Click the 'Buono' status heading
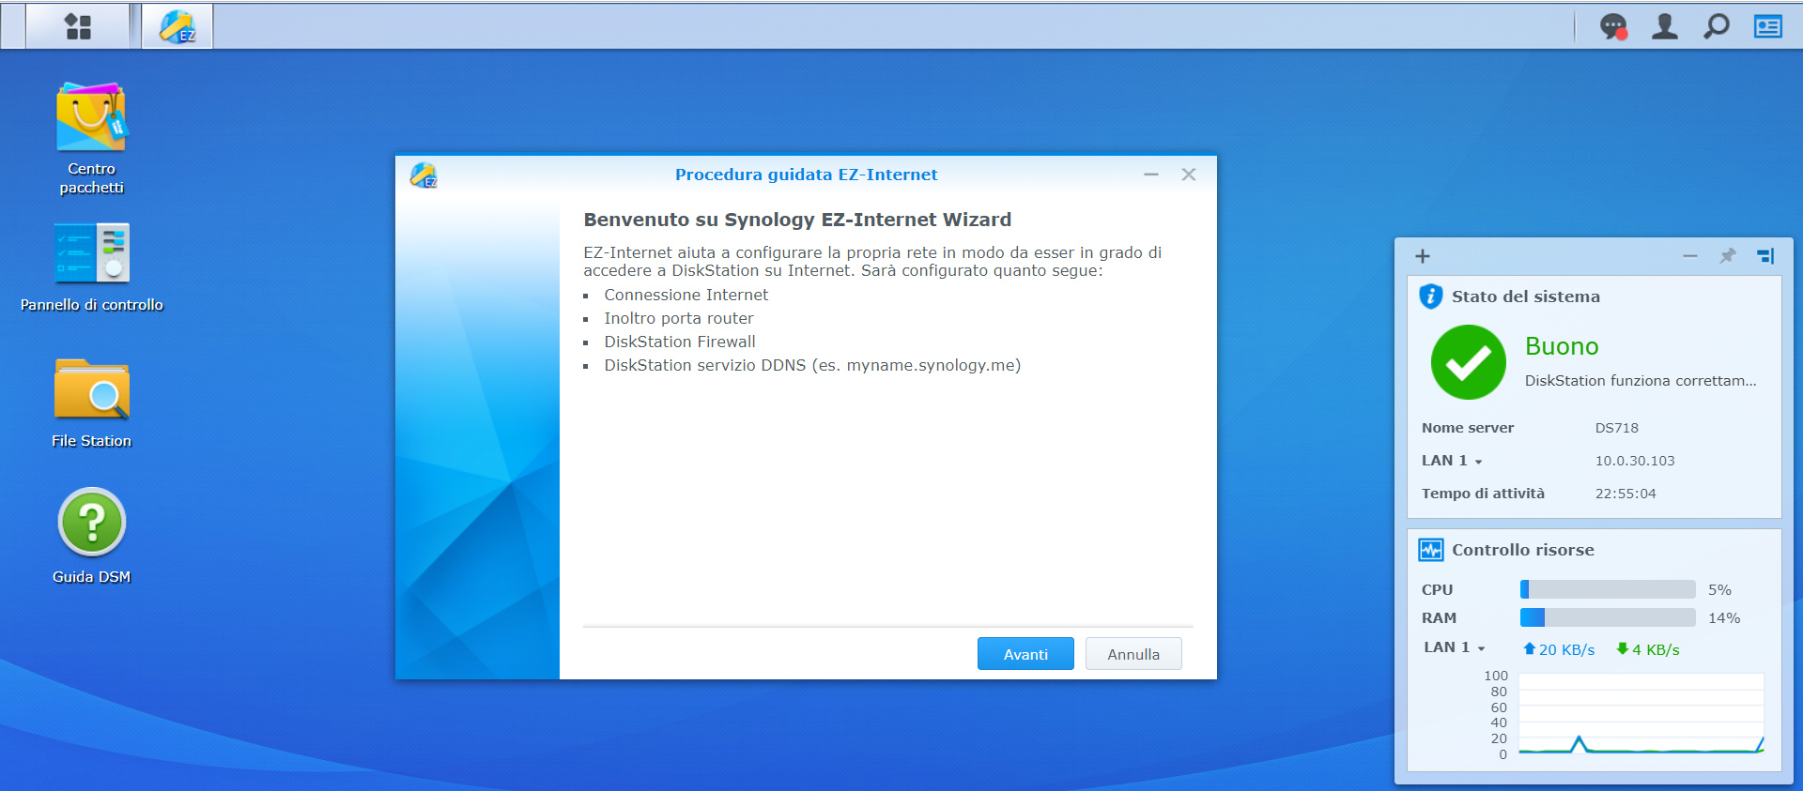1803x791 pixels. pos(1562,346)
